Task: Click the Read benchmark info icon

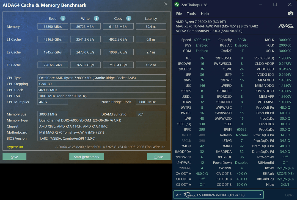Action: [63, 18]
